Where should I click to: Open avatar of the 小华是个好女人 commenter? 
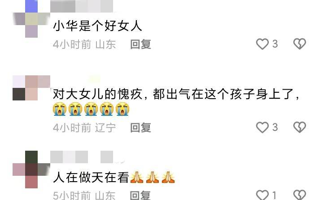coord(31,19)
